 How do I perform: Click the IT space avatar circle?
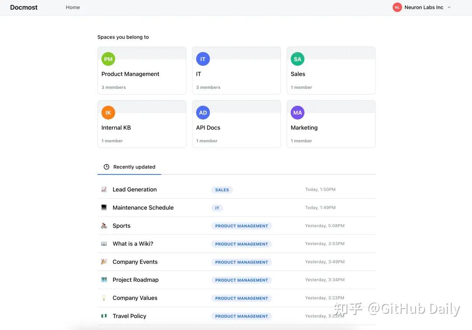(x=203, y=59)
